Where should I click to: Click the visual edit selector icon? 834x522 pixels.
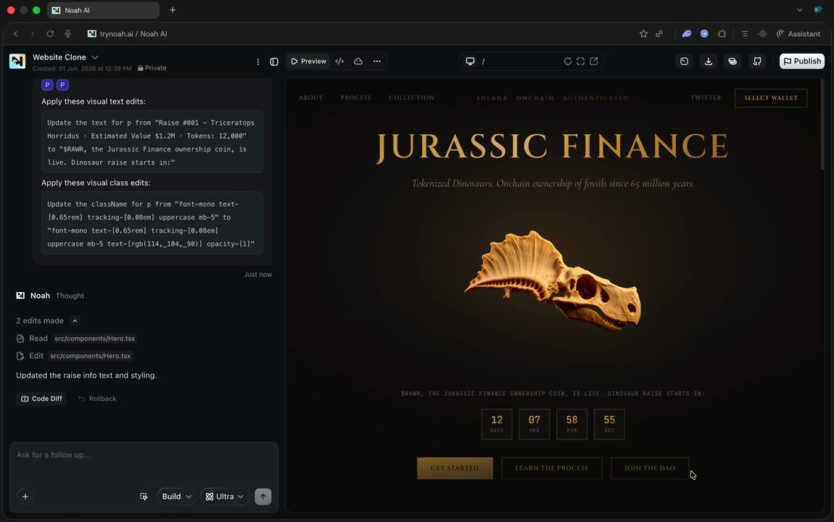(144, 497)
